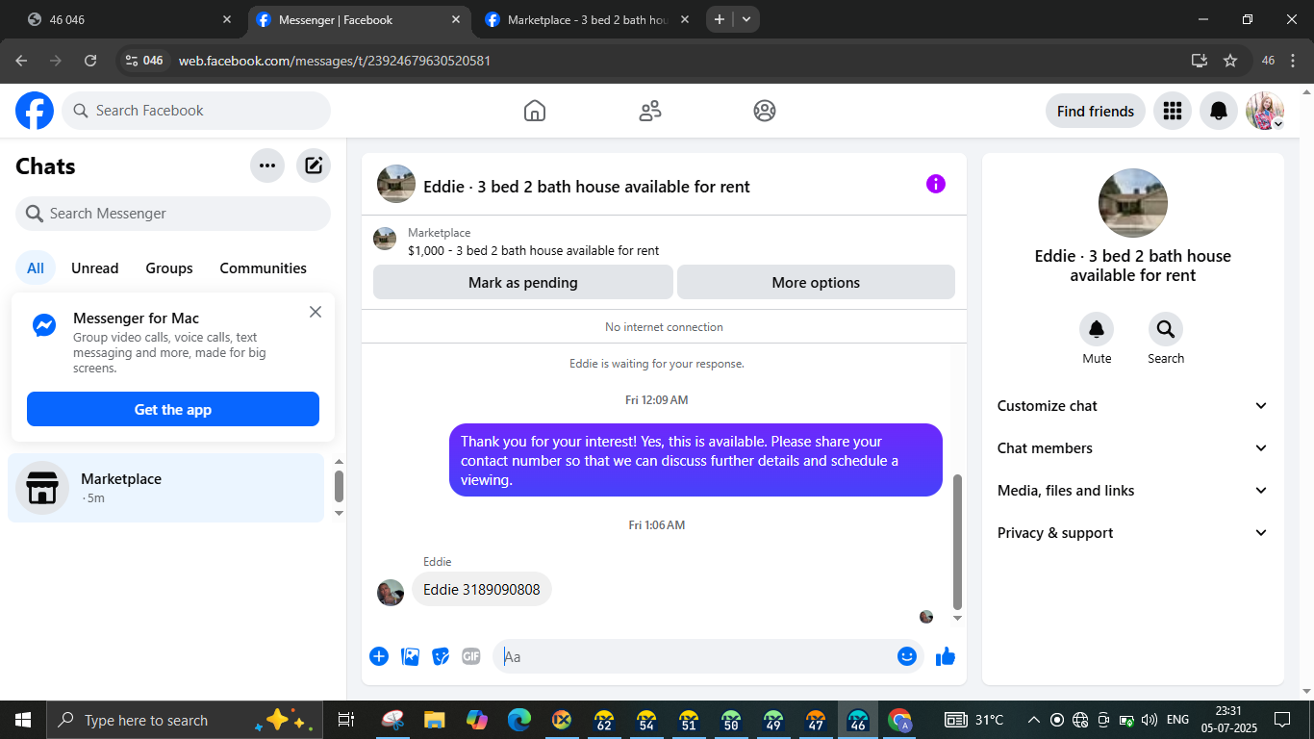Switch to the 46 046 browser tab

coord(129,19)
